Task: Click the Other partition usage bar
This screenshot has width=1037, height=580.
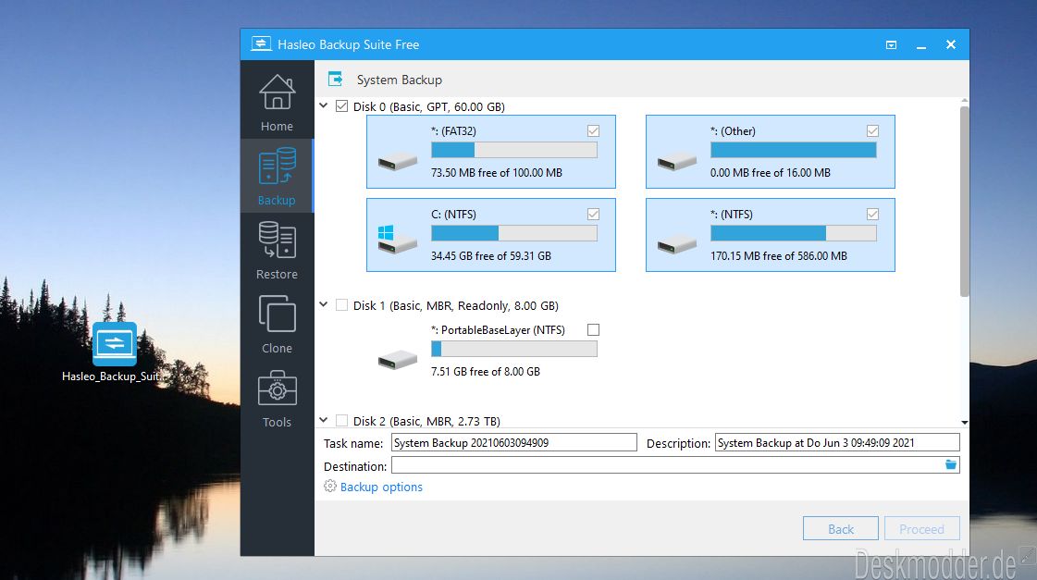Action: point(794,150)
